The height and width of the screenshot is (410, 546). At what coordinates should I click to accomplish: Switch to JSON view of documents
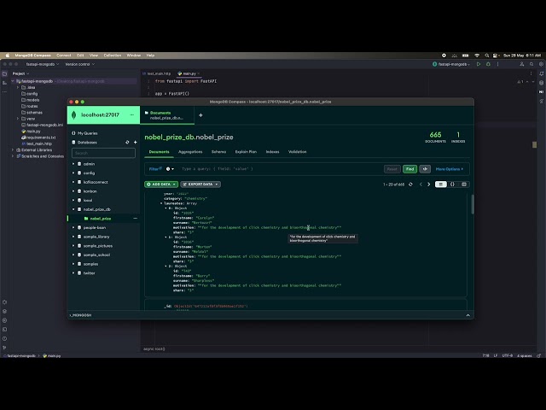(452, 184)
